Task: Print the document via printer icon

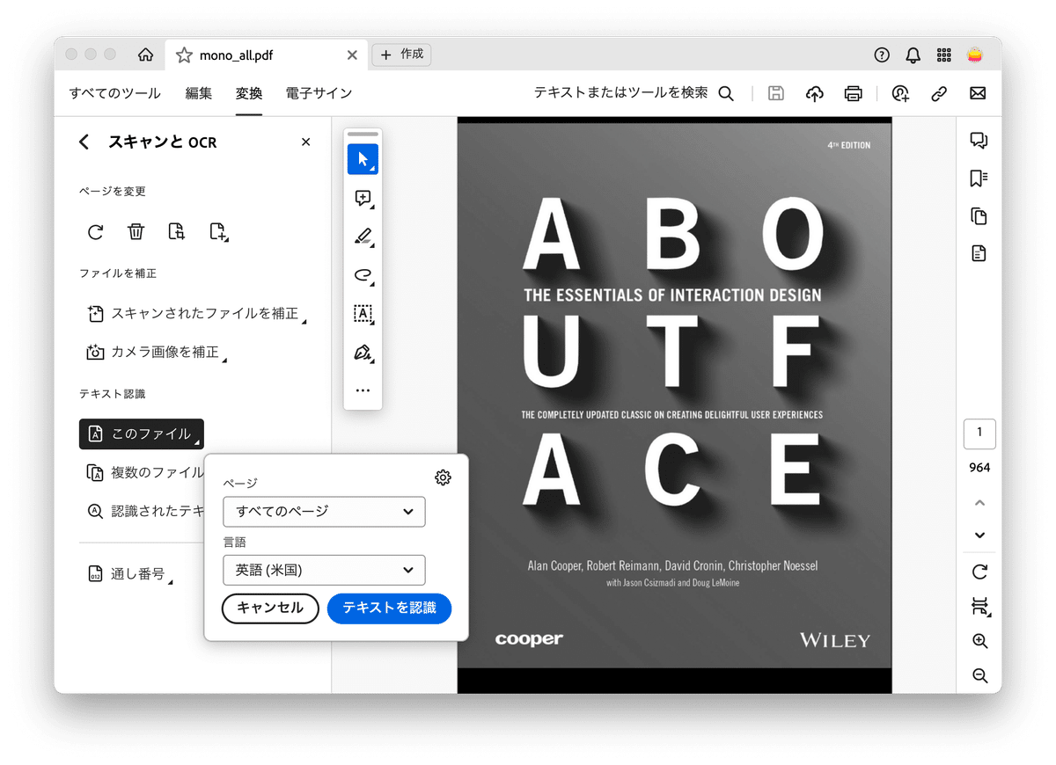Action: coord(853,93)
